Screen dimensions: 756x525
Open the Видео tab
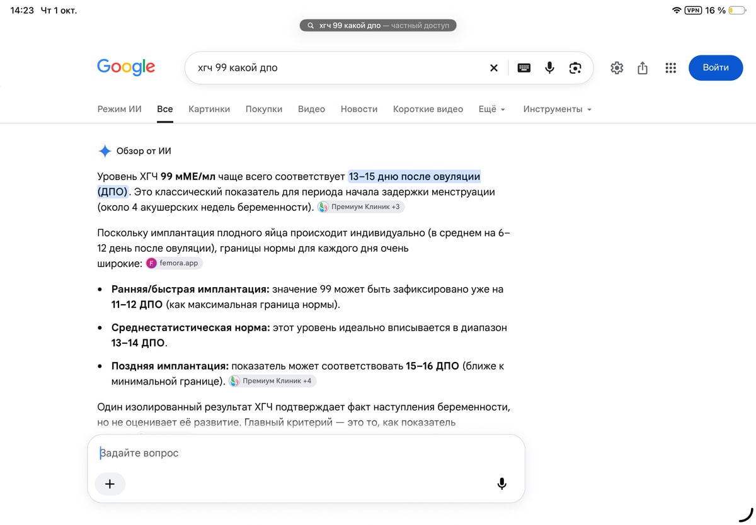coord(311,109)
